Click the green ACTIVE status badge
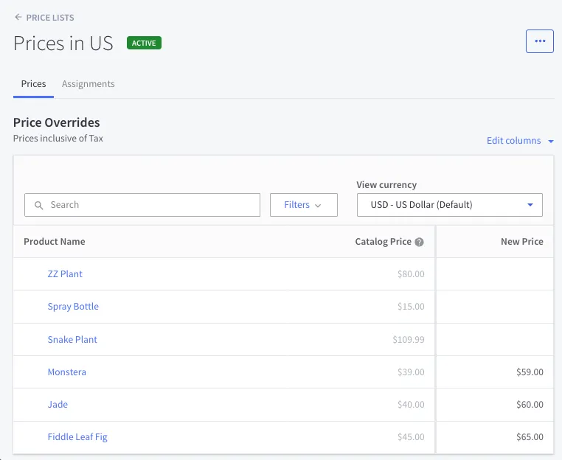This screenshot has width=562, height=460. point(144,43)
